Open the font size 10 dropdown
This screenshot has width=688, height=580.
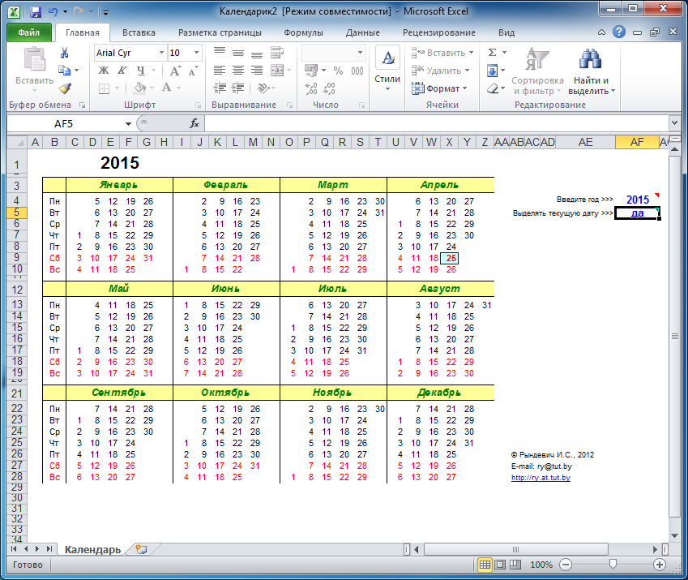[196, 53]
